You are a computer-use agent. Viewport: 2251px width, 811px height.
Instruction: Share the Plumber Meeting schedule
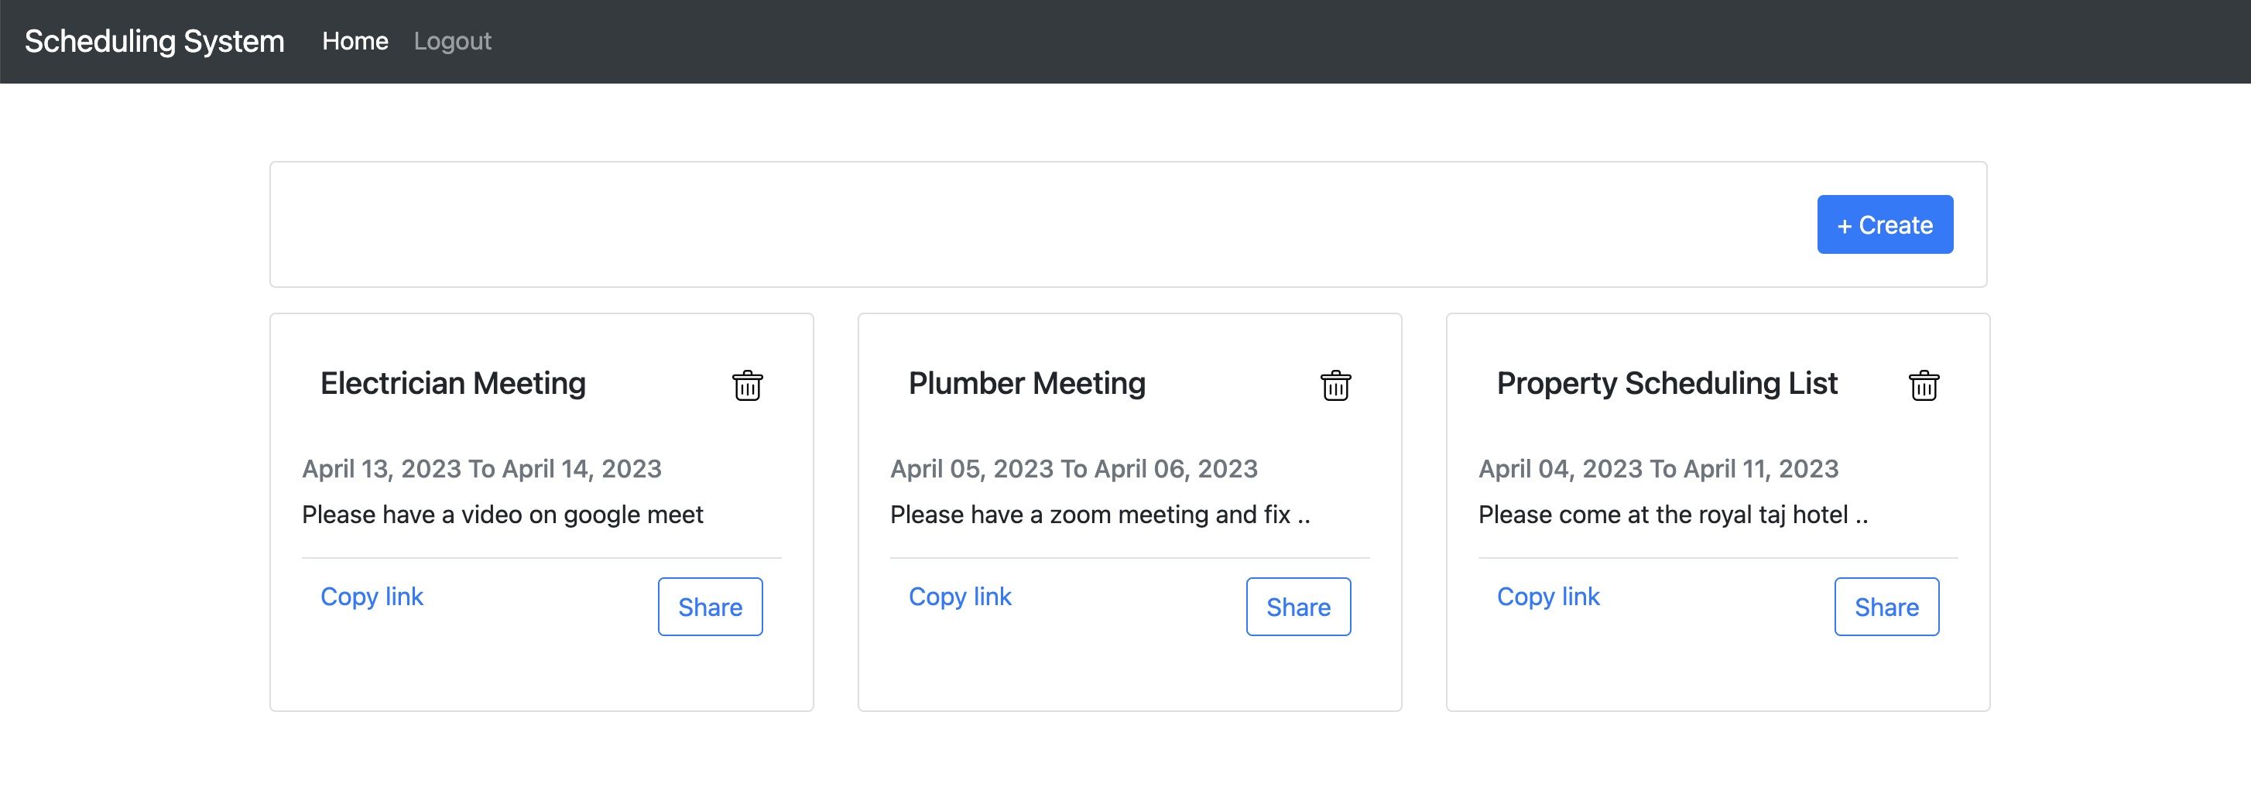point(1297,607)
